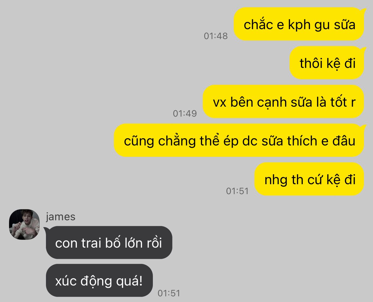Click the 01:48 timestamp

click(216, 36)
